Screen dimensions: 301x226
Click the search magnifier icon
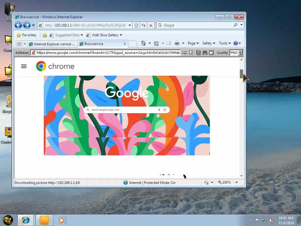point(235,25)
